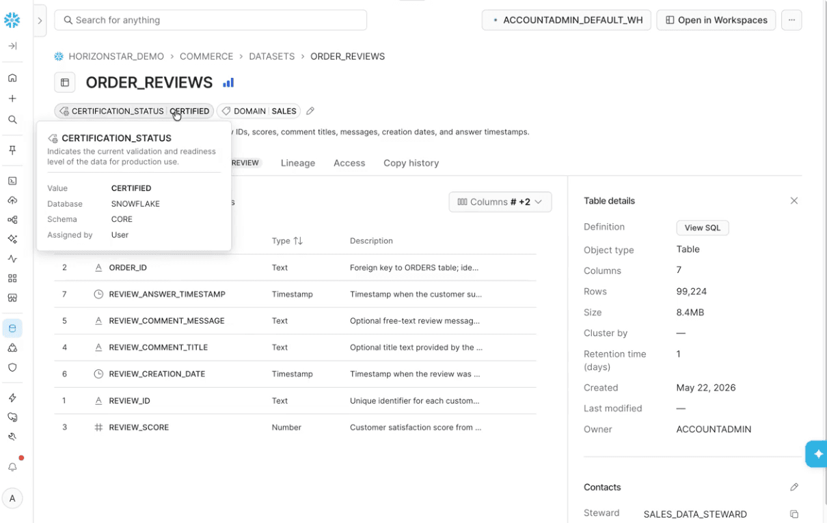Open the three-dots more options menu
The image size is (827, 523).
pyautogui.click(x=791, y=20)
